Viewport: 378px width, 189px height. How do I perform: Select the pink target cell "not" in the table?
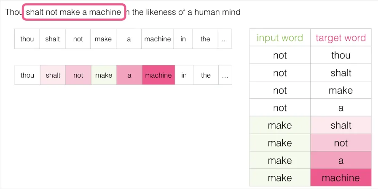(x=340, y=143)
